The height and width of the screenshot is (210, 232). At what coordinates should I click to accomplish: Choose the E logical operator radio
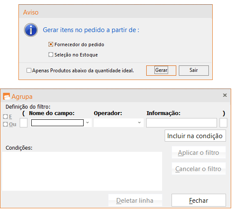[5, 117]
